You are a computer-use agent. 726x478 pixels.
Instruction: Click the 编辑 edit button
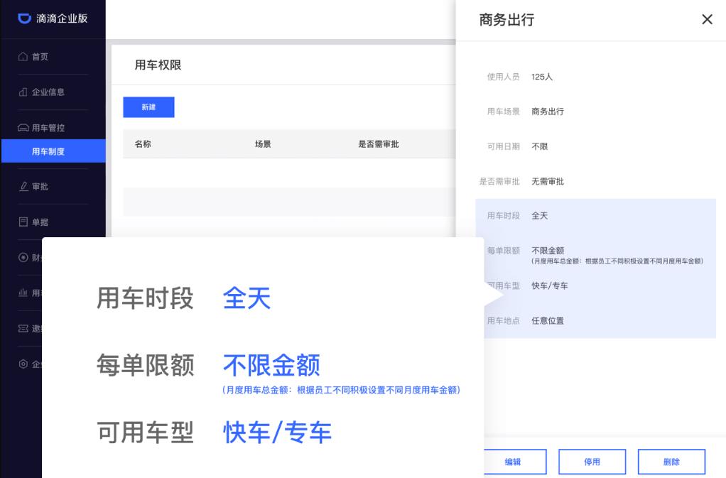pos(513,462)
